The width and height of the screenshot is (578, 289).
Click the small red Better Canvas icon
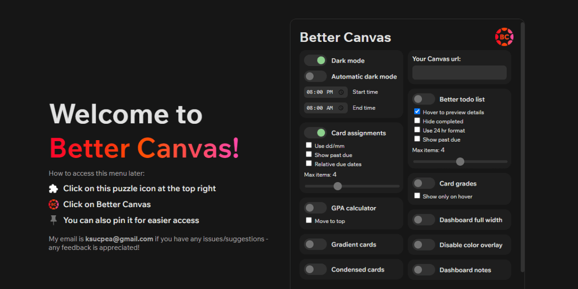[x=53, y=204]
